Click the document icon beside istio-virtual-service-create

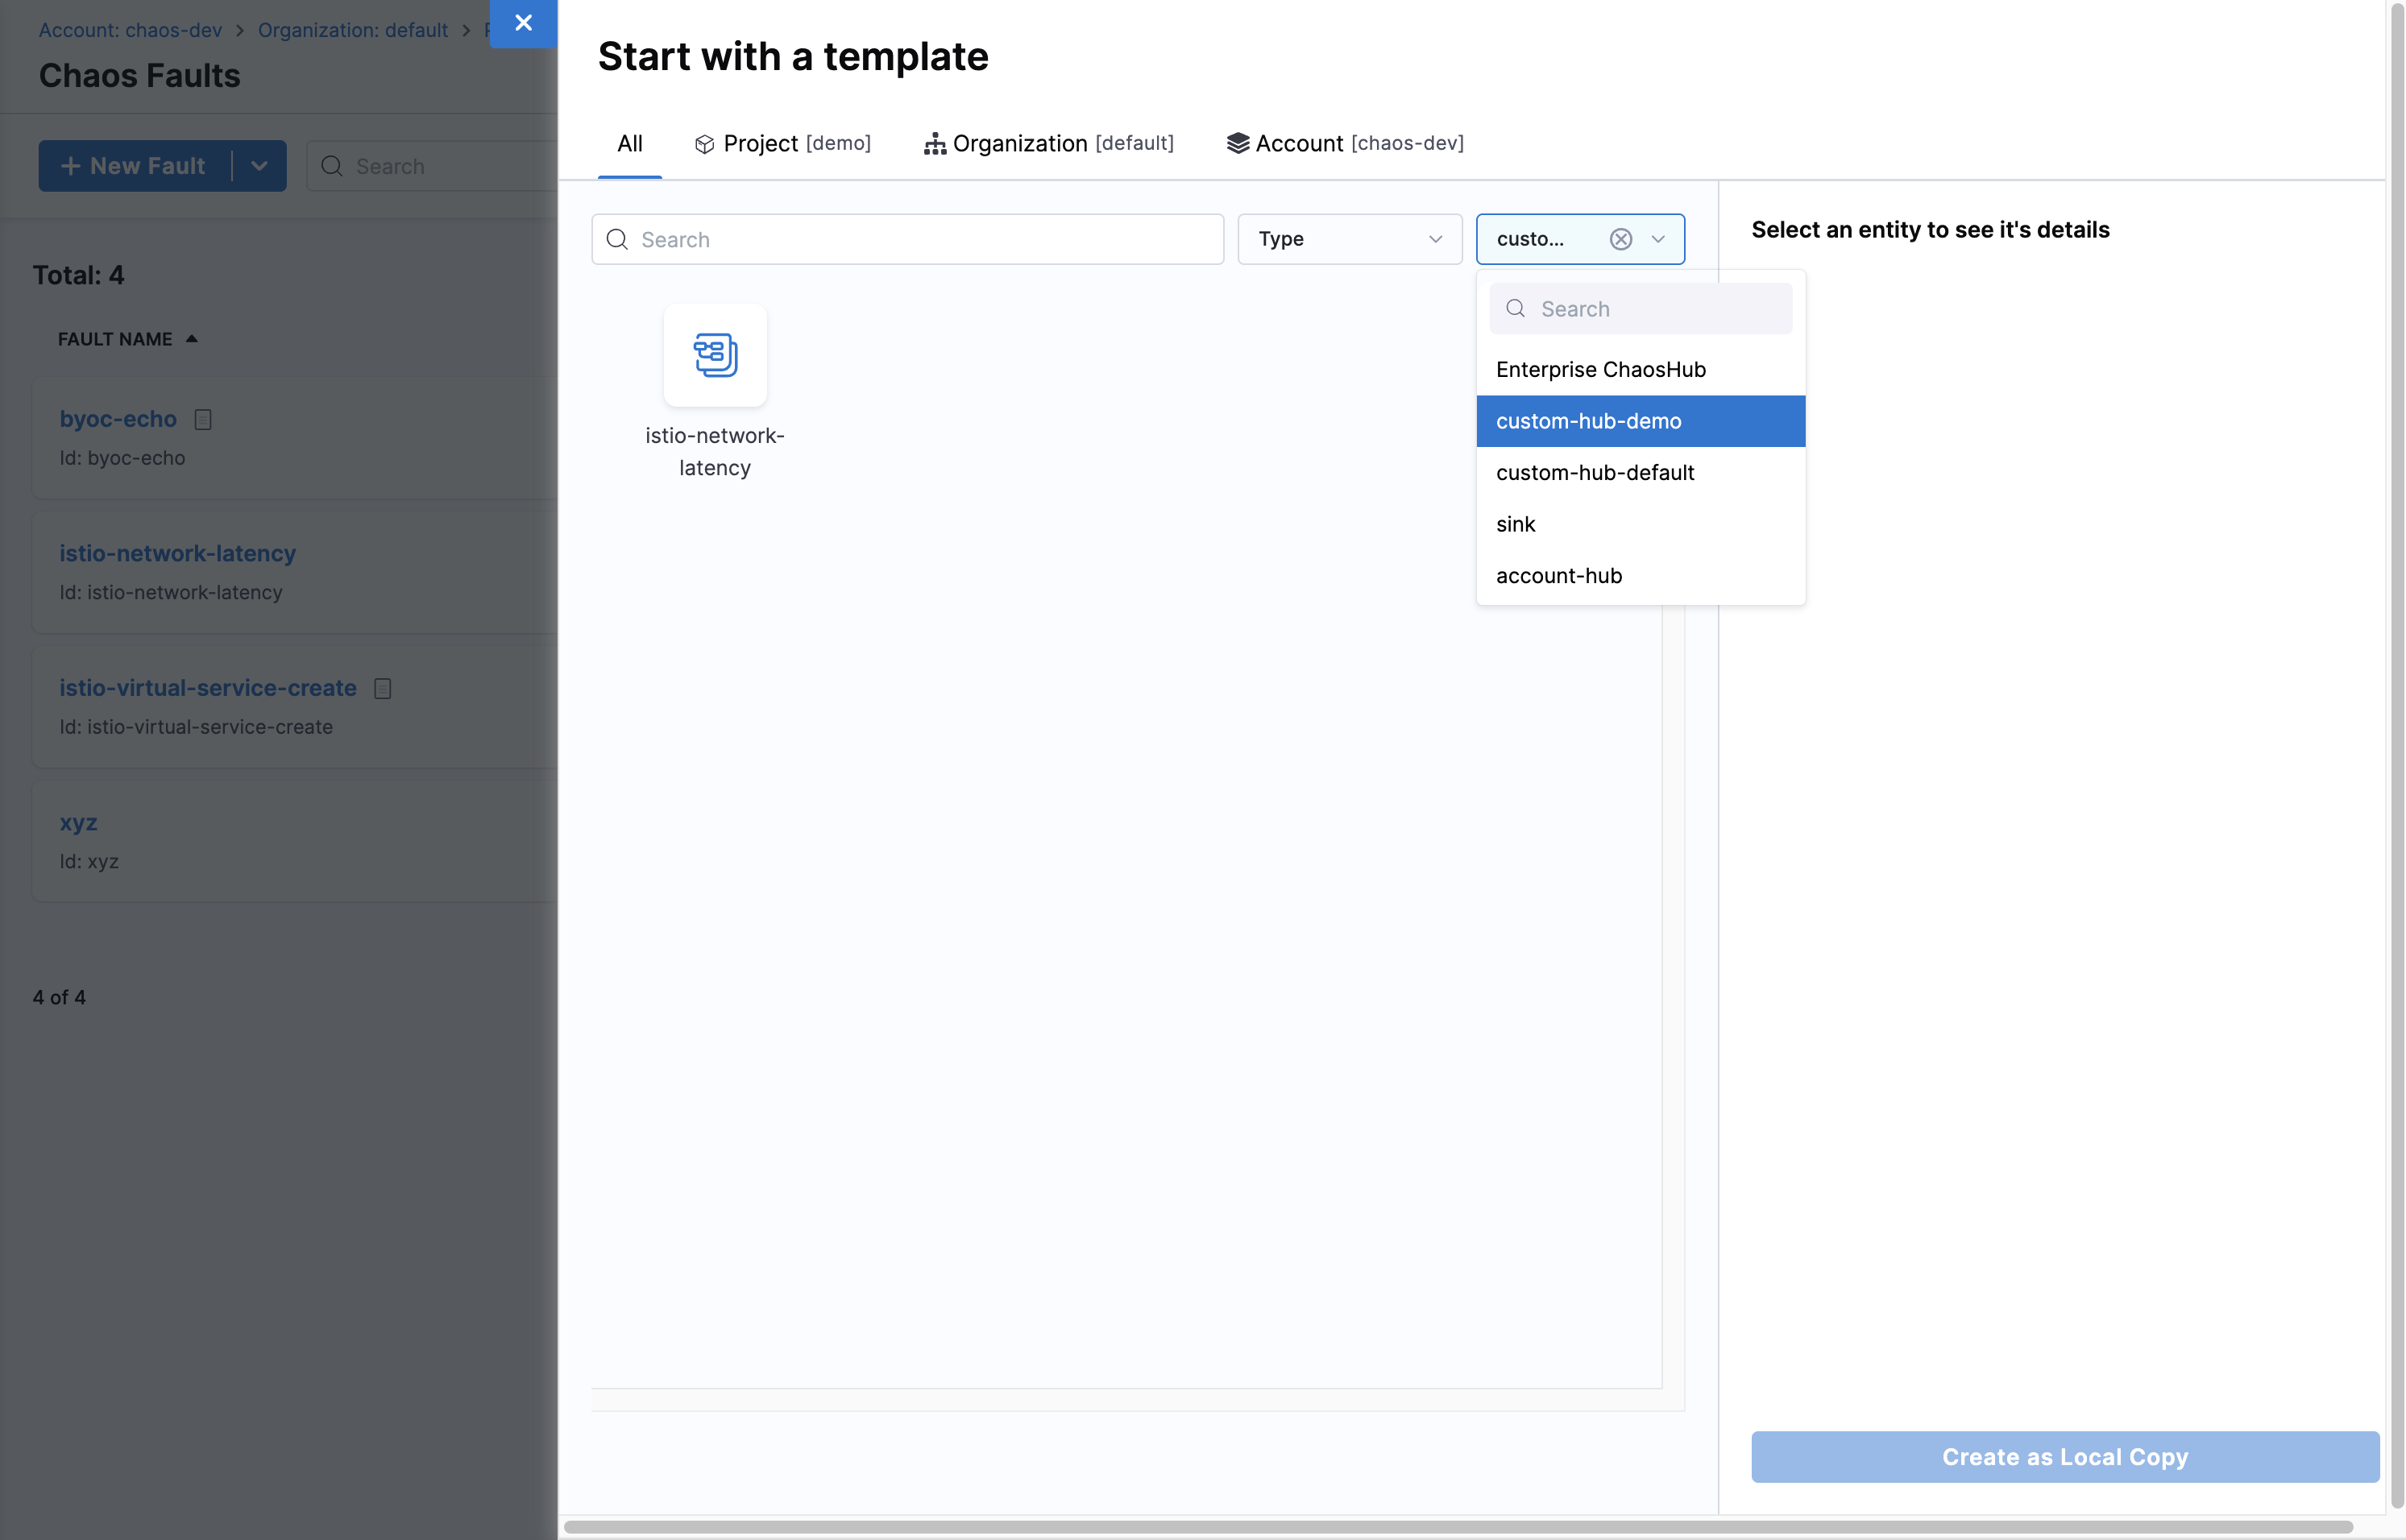click(x=382, y=688)
